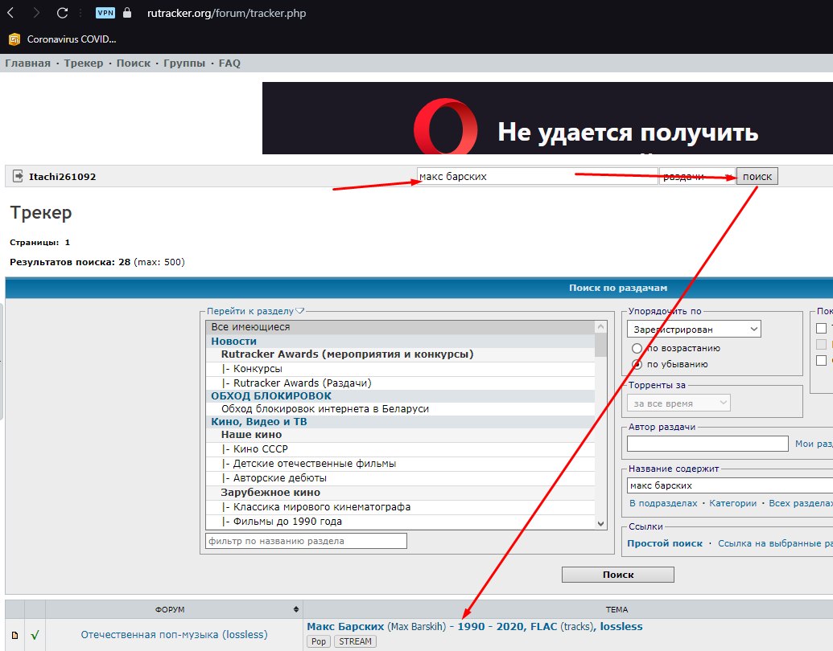Select 'Все имеющиеся' in section list

click(x=400, y=327)
